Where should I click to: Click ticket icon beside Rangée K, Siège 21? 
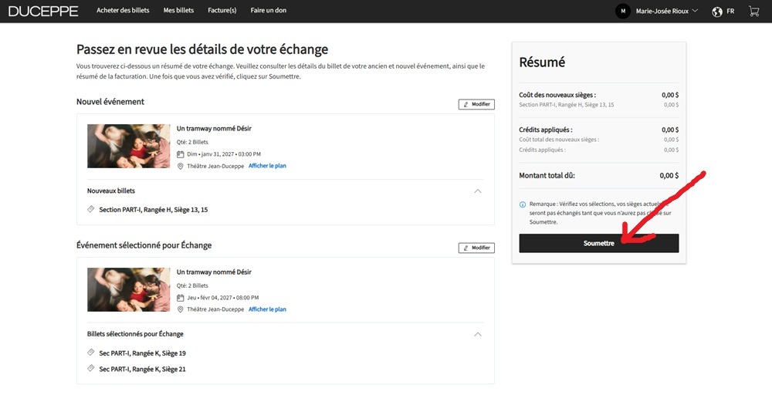[90, 369]
